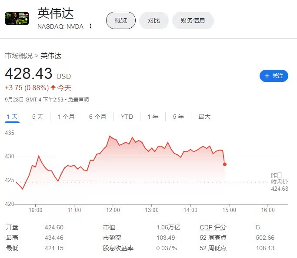This screenshot has height=258, width=297.
Task: Open the 免责声明 disclaimer link
Action: point(78,100)
